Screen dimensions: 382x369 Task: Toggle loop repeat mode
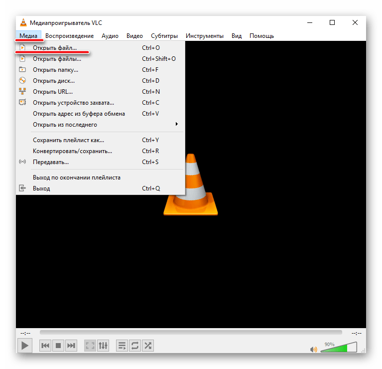coord(135,346)
